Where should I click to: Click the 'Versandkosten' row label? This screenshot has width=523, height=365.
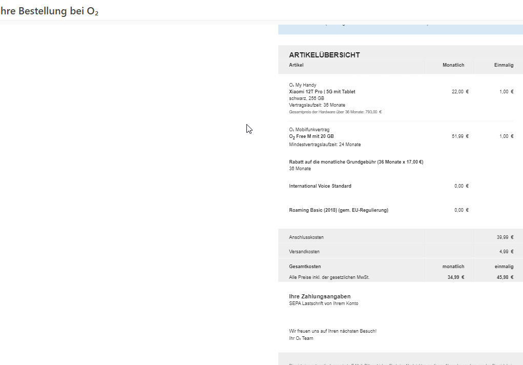click(304, 252)
